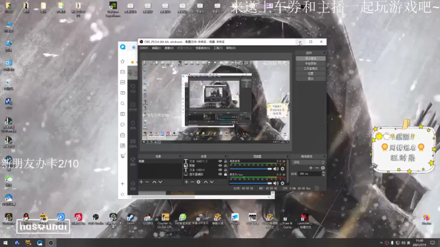Remove selected scene with the minus icon
440x247 pixels.
[147, 182]
